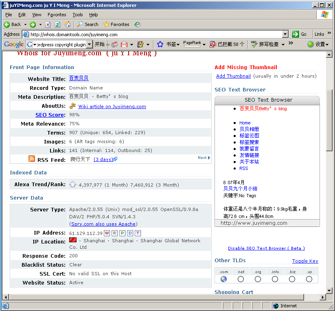Select the .info TLD radio circle
This screenshot has height=311, width=335.
click(x=275, y=279)
